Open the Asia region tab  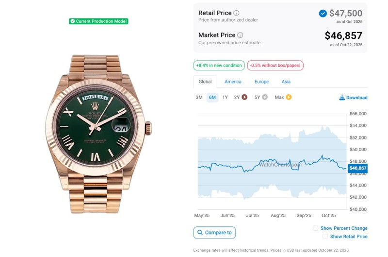(286, 82)
